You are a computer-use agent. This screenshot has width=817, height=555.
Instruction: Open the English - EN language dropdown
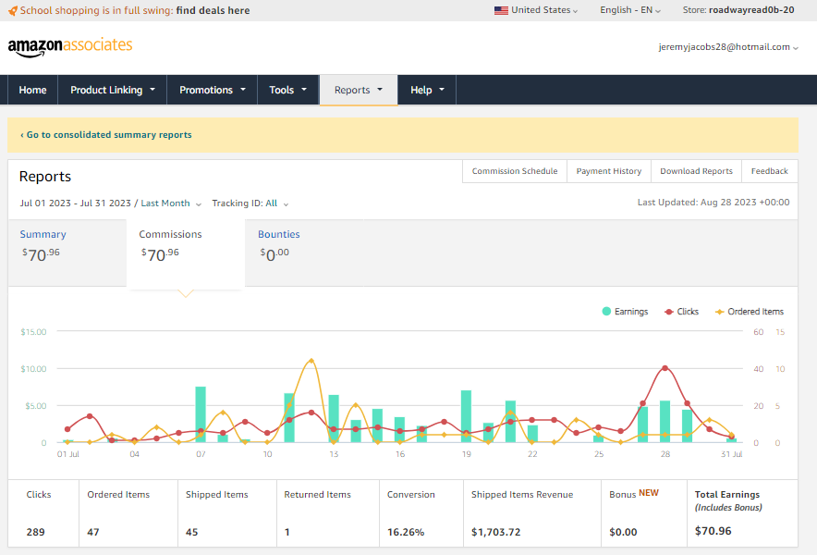click(x=630, y=10)
